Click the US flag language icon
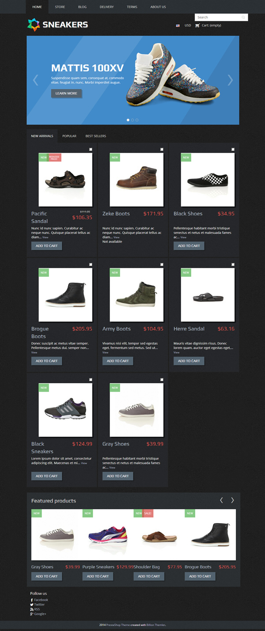 click(x=178, y=26)
